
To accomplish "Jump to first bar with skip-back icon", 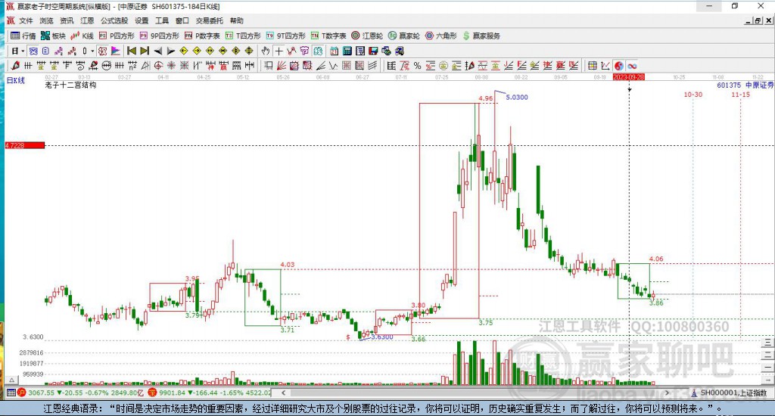I will (131, 51).
